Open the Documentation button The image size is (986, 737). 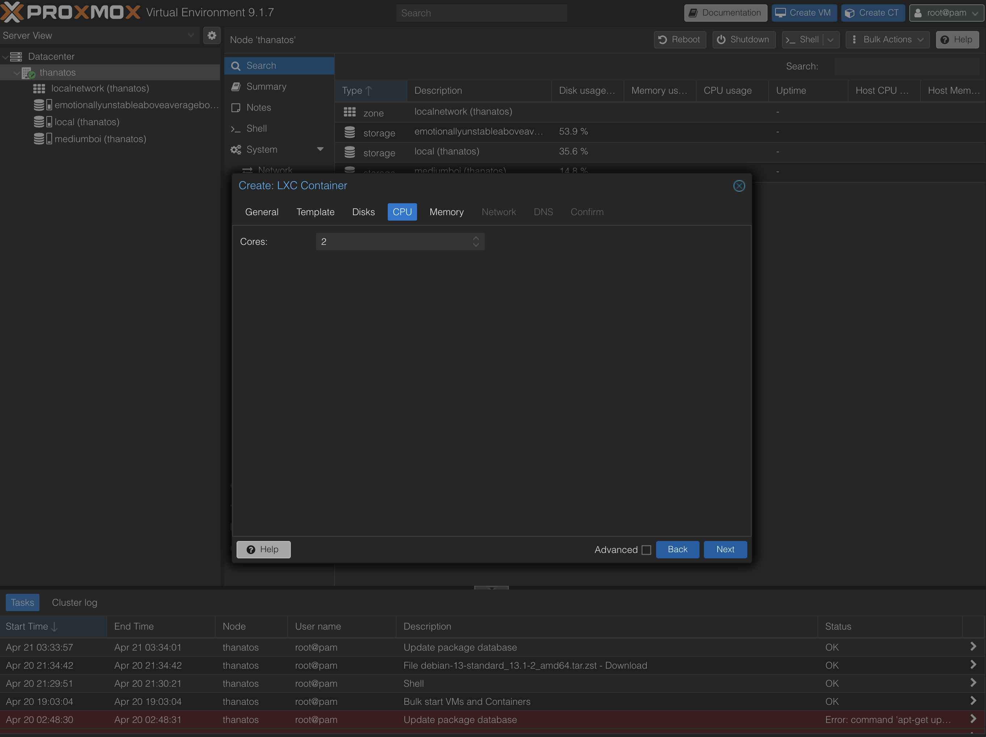[x=725, y=13]
